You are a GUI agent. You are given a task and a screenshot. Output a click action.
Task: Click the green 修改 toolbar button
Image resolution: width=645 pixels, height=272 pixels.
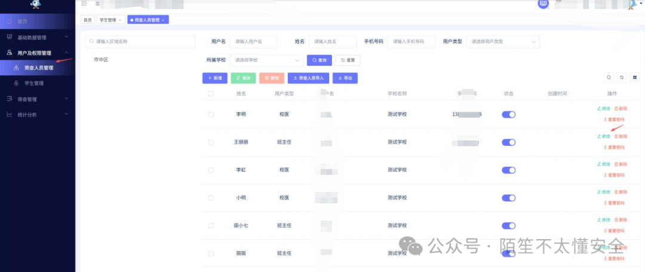click(243, 78)
